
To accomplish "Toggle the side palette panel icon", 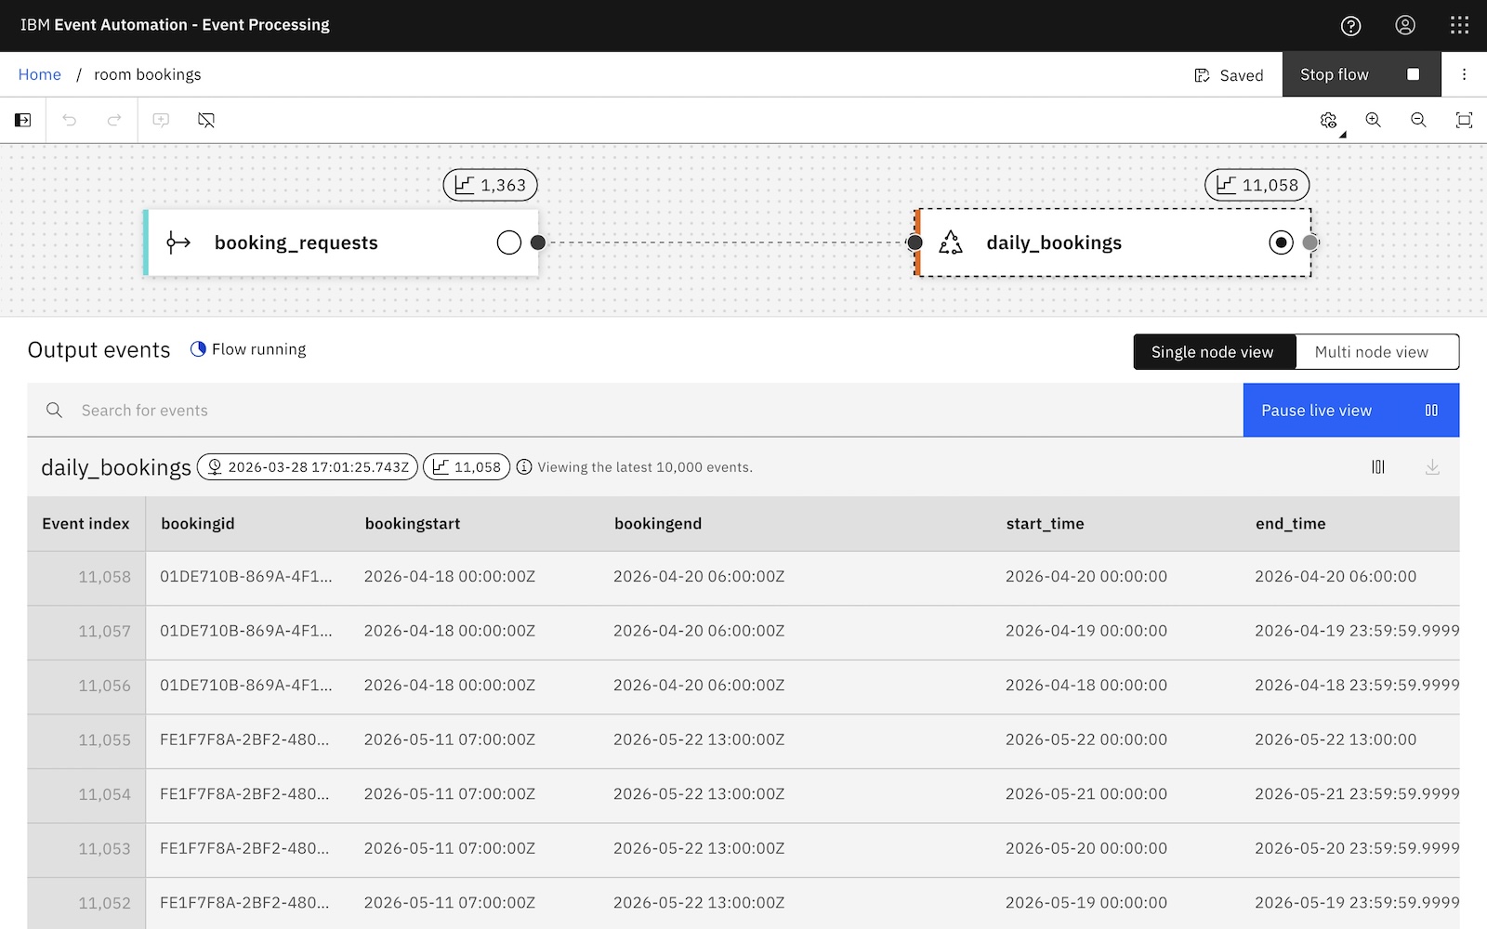I will click(x=23, y=120).
